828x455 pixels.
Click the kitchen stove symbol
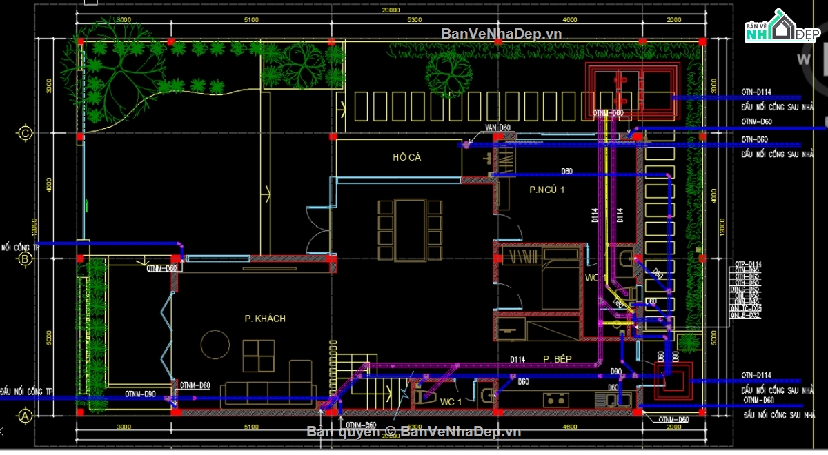pos(556,398)
